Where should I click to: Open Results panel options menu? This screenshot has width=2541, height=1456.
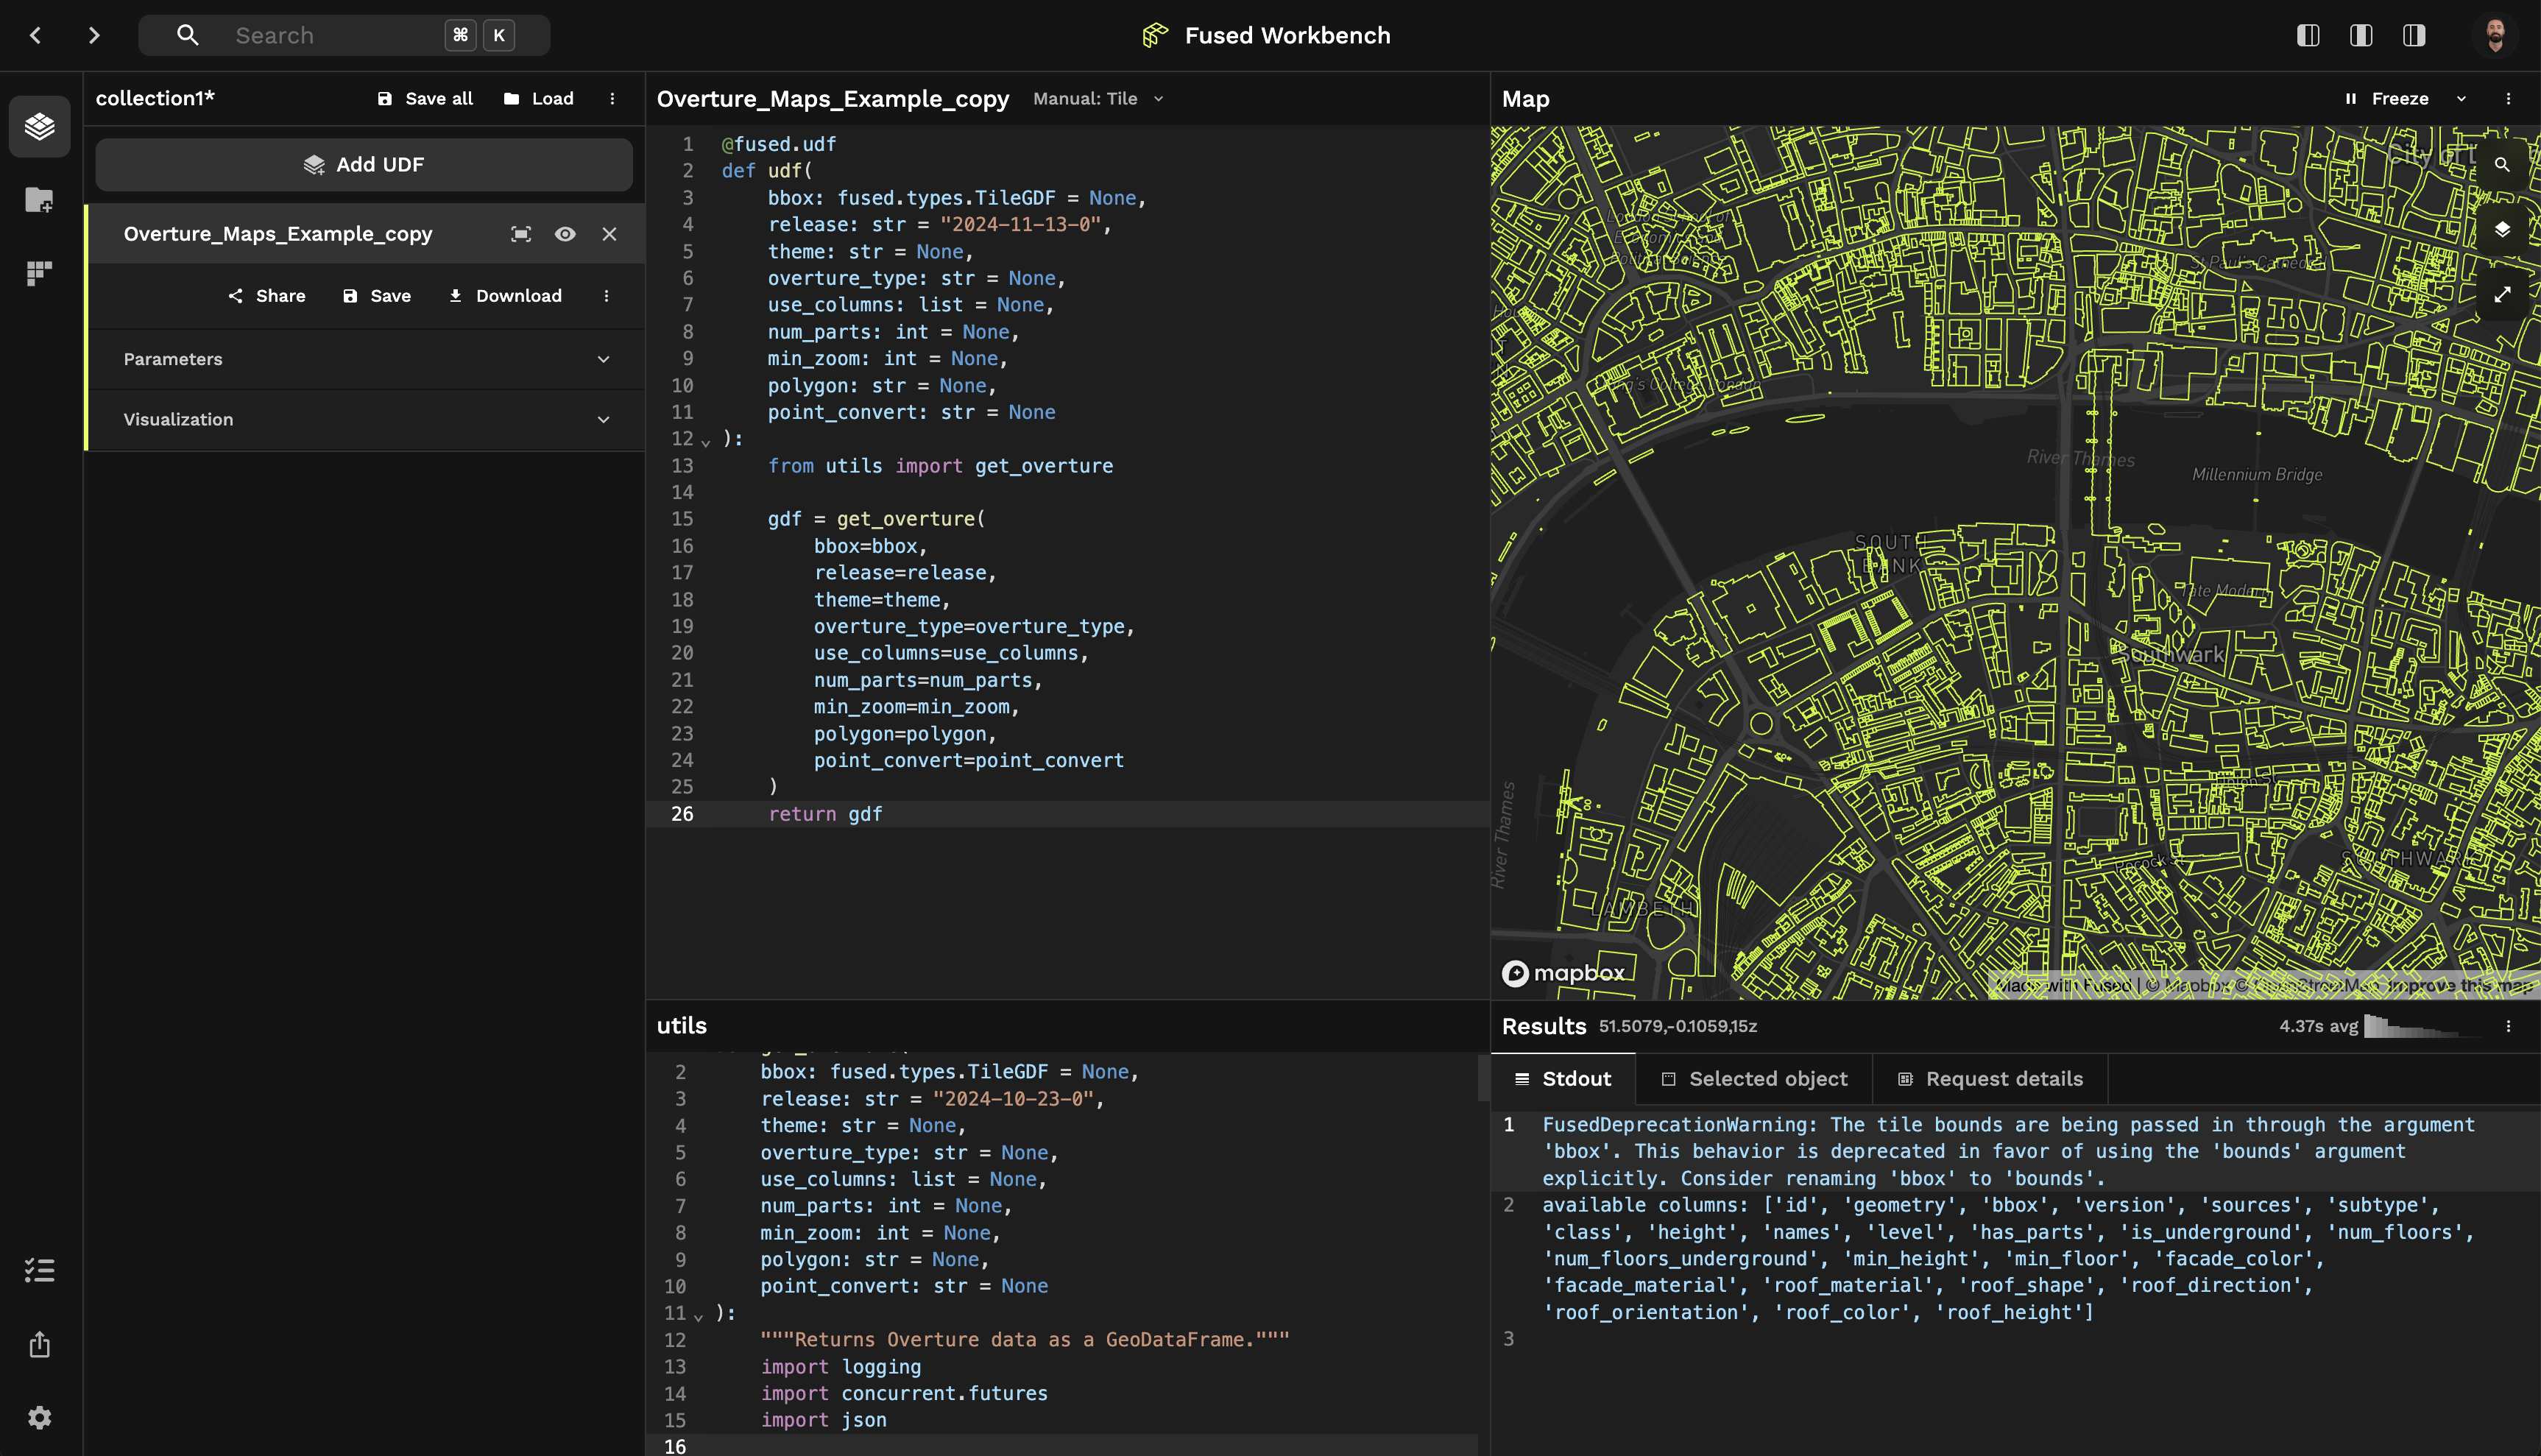[2508, 1026]
